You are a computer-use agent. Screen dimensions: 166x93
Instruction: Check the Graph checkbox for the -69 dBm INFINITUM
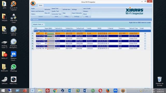pos(145,36)
